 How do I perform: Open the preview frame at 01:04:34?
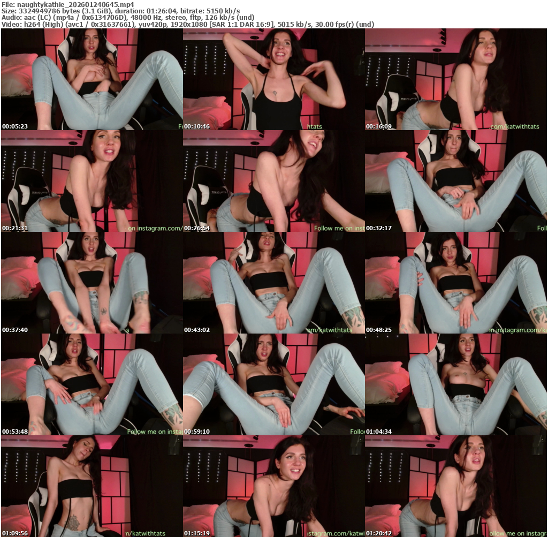pyautogui.click(x=455, y=384)
